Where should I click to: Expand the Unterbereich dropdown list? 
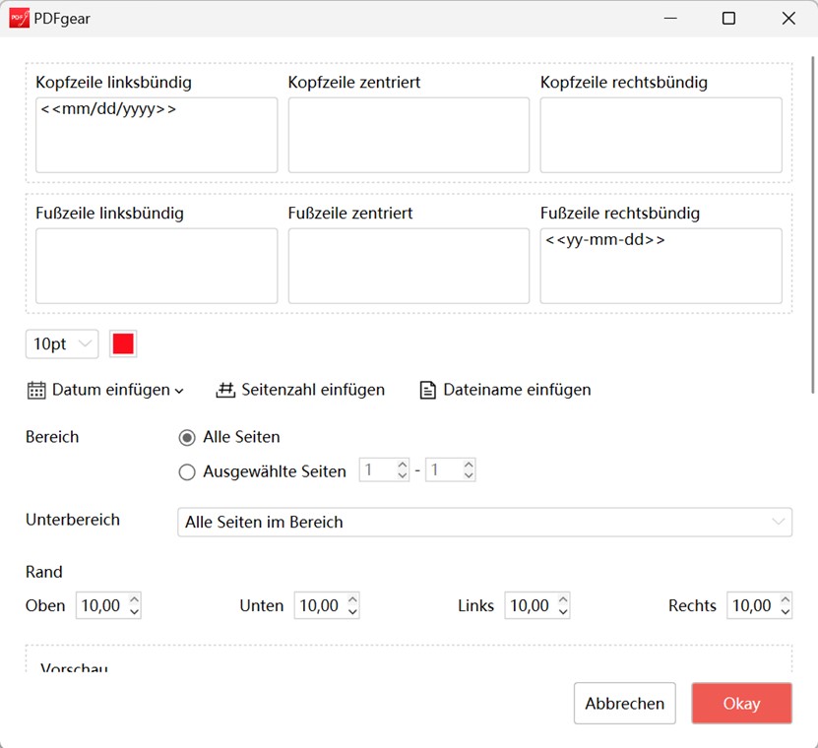779,522
